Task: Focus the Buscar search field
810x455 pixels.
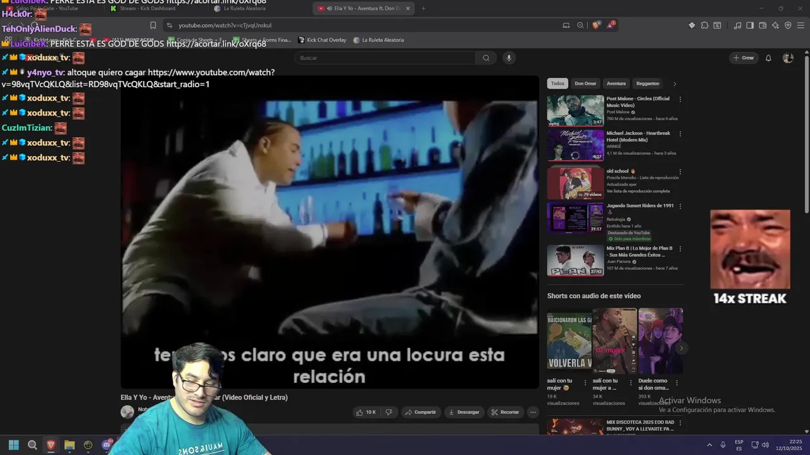Action: coord(385,58)
